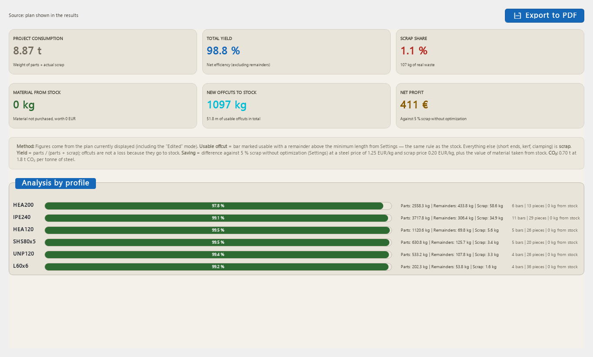This screenshot has width=593, height=357.
Task: Click the Material From Stock 0 kg value
Action: point(24,105)
